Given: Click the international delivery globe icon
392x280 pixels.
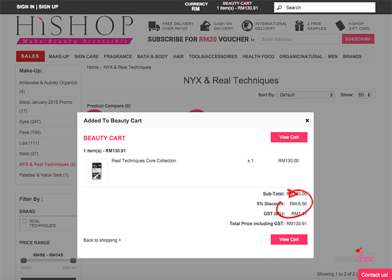Looking at the screenshot, I should (247, 26).
